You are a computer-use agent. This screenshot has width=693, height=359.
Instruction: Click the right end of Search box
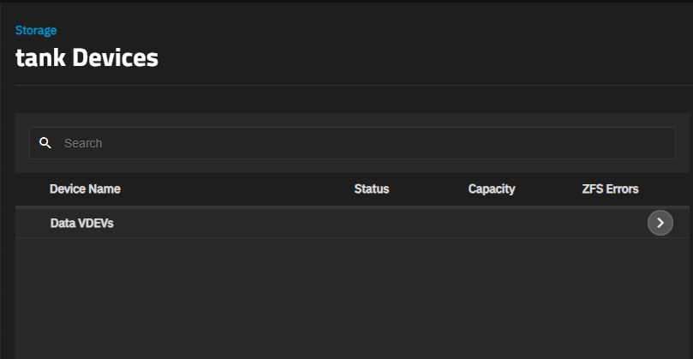click(x=651, y=143)
